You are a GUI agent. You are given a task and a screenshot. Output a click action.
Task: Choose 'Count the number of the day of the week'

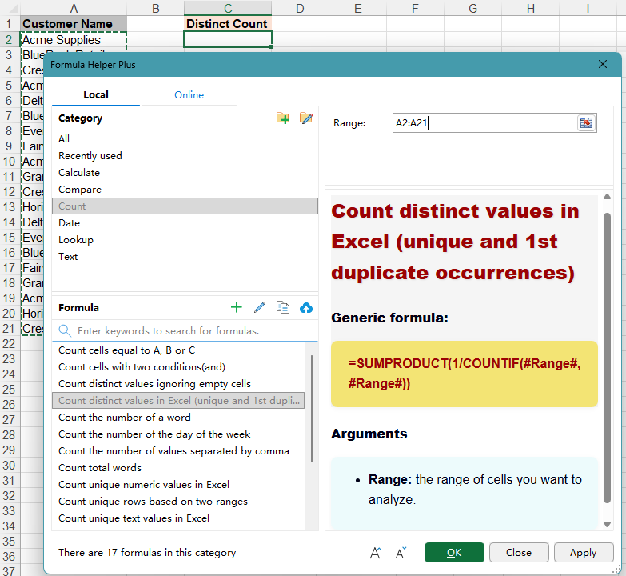(178, 434)
